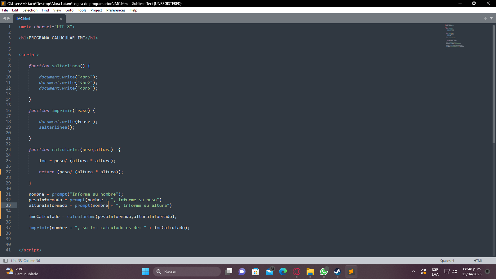Open Steam in taskbar
This screenshot has width=496, height=279.
(x=337, y=272)
